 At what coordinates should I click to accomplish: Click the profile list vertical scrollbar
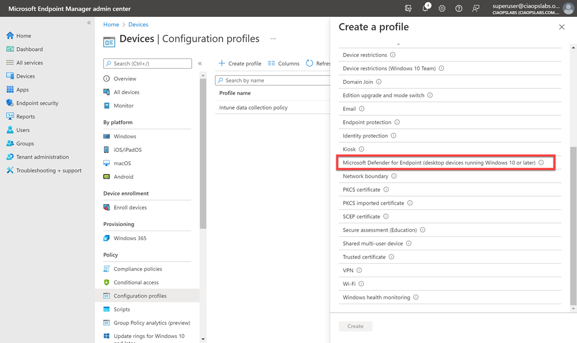[x=574, y=225]
